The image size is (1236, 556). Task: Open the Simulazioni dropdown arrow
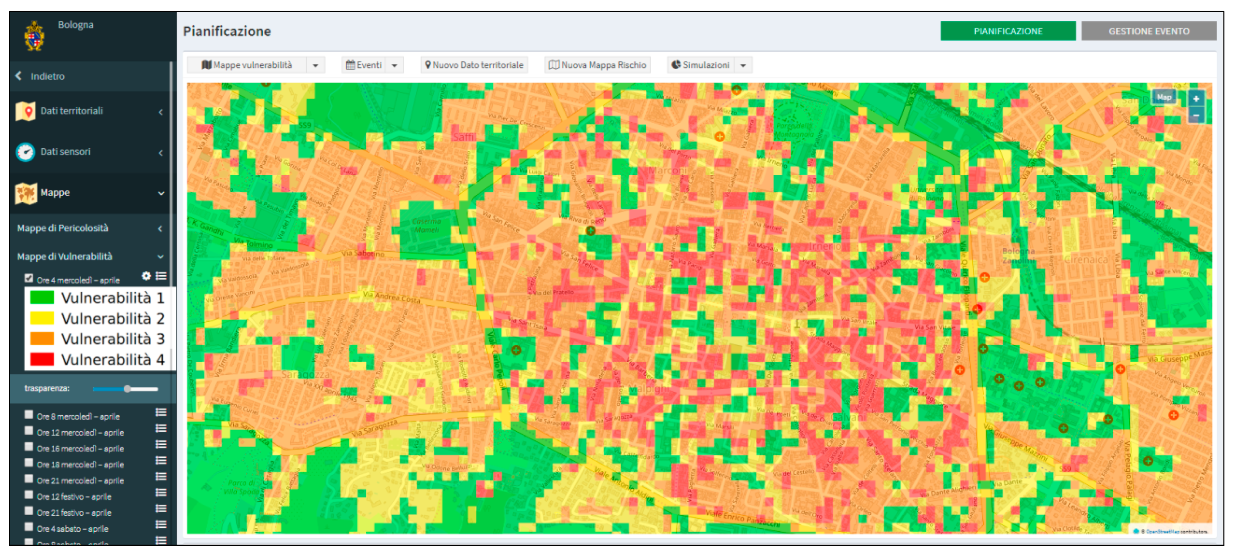tap(743, 65)
